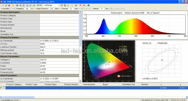This screenshot has height=101, width=188.
Task: Click the Preheat value field
Action: (x=71, y=8)
